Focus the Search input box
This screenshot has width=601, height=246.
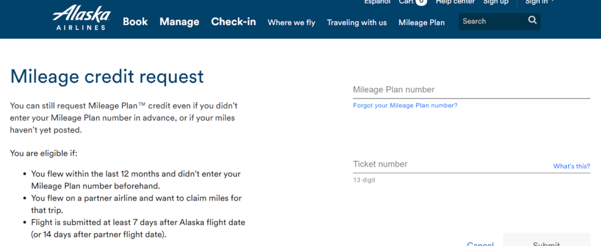click(493, 22)
